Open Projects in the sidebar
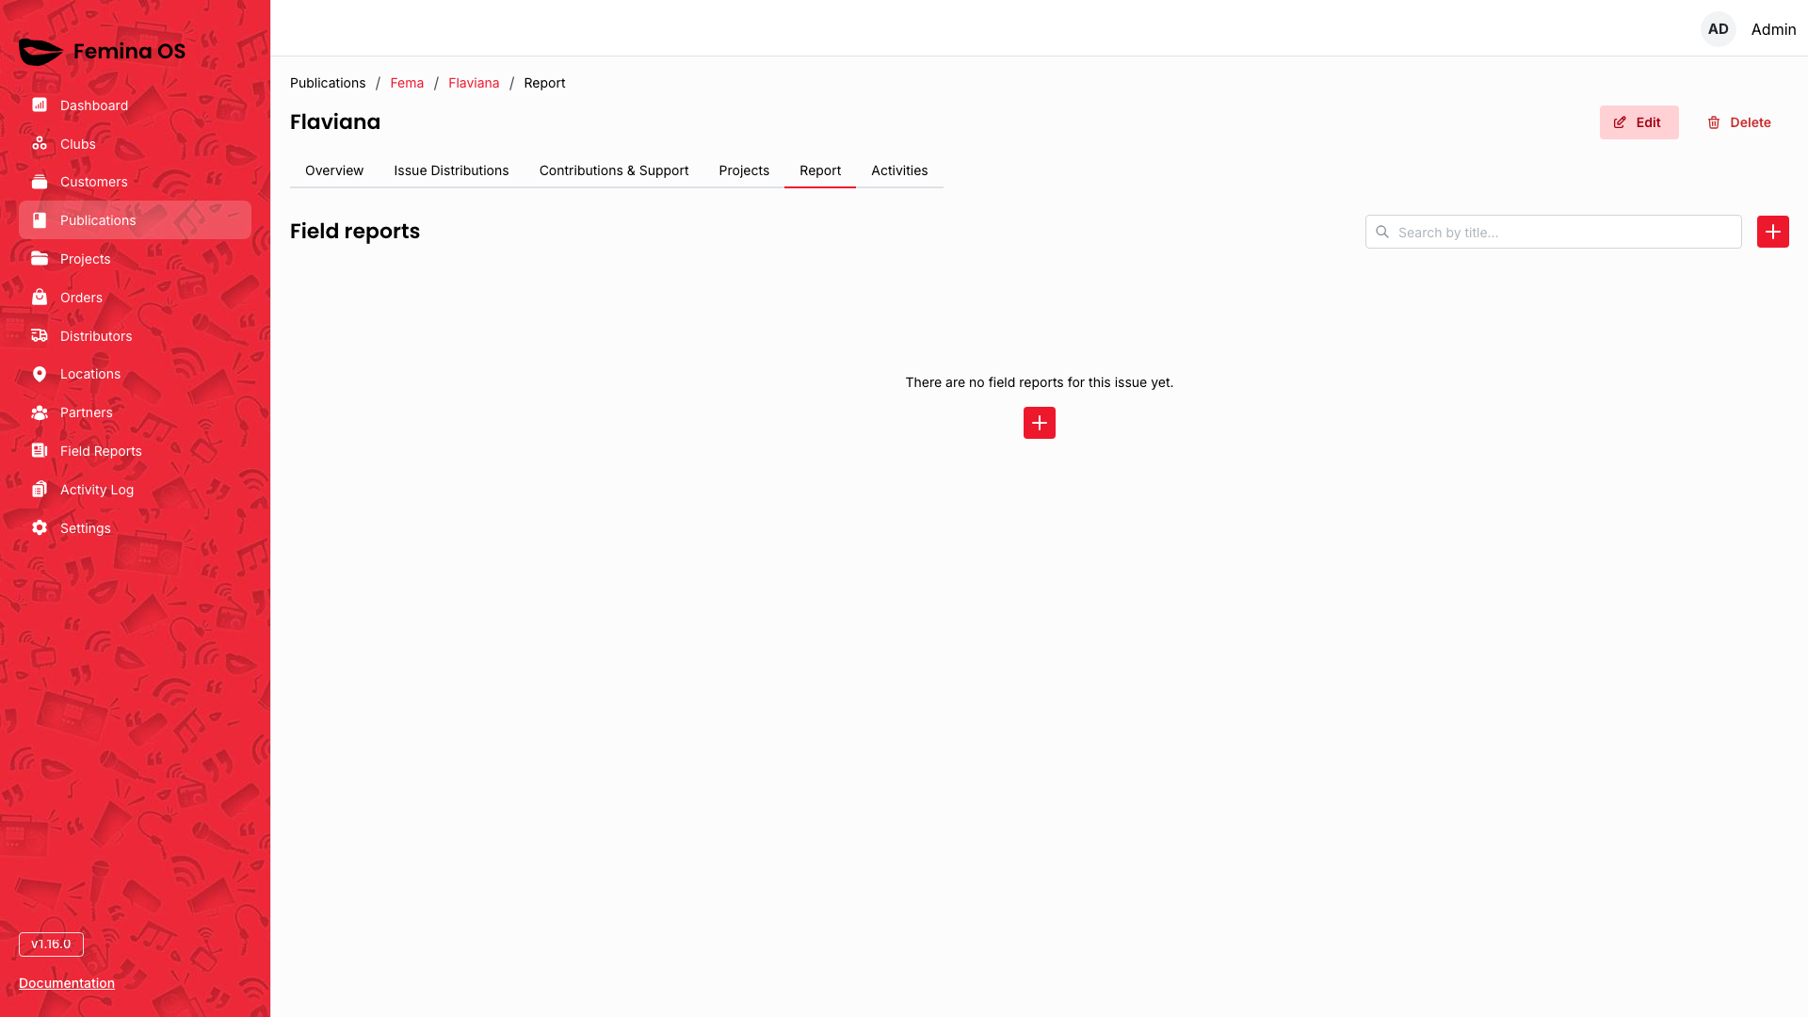 [x=135, y=259]
